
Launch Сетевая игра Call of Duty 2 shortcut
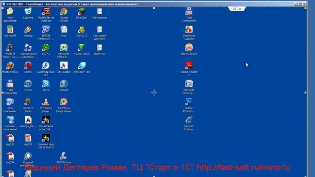46,138
